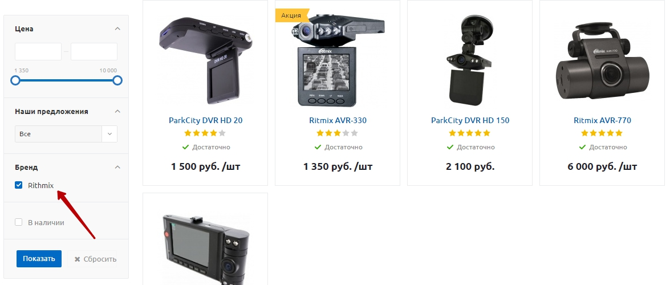Open the ParkCity DVR HD 20 link
This screenshot has width=670, height=285.
click(x=205, y=120)
